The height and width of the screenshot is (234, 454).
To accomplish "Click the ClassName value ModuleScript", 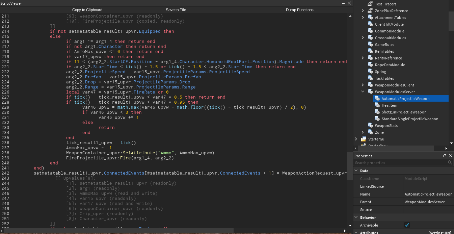I will 416,179.
